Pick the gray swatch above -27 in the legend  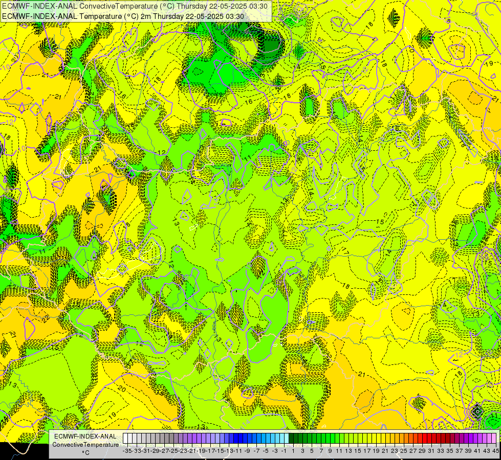pyautogui.click(x=162, y=438)
